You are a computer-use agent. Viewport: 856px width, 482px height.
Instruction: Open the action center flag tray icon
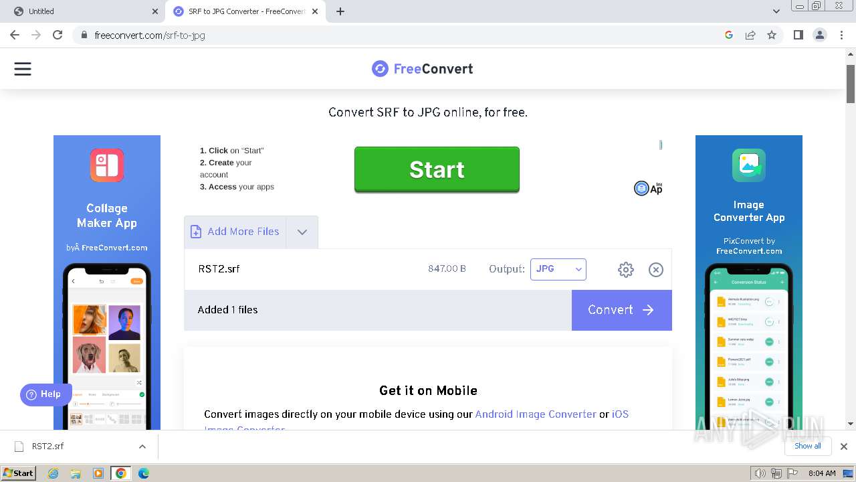pos(793,473)
